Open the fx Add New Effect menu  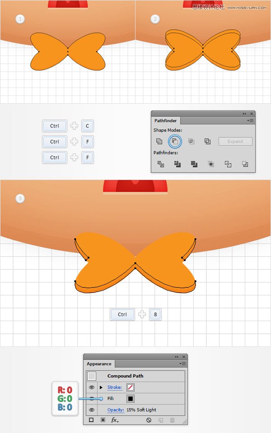pyautogui.click(x=115, y=420)
